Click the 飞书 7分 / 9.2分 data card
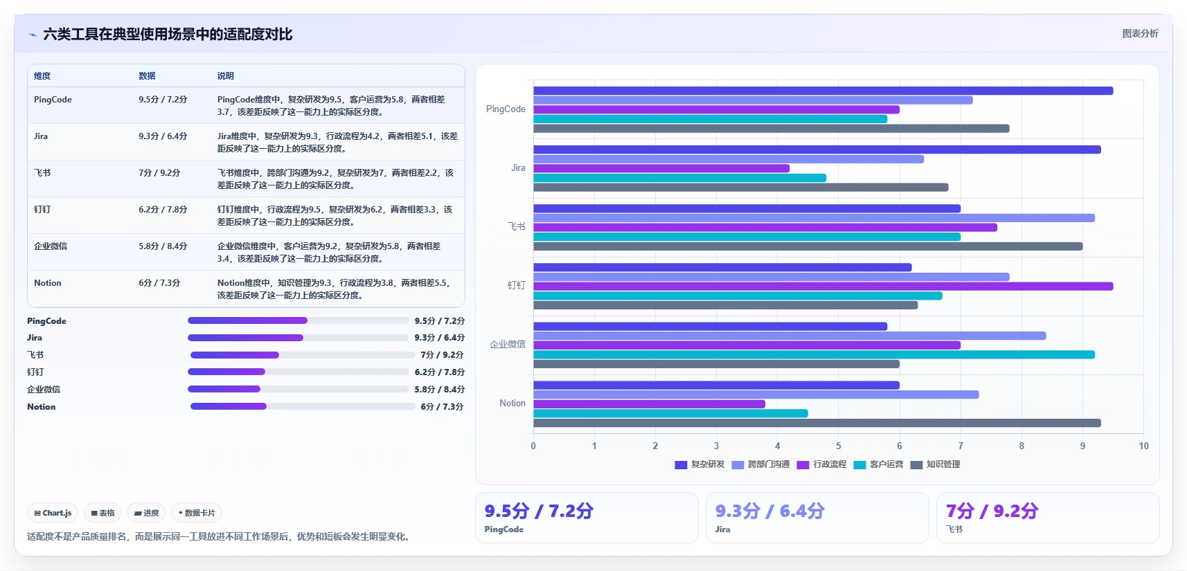1187x571 pixels. [1048, 518]
